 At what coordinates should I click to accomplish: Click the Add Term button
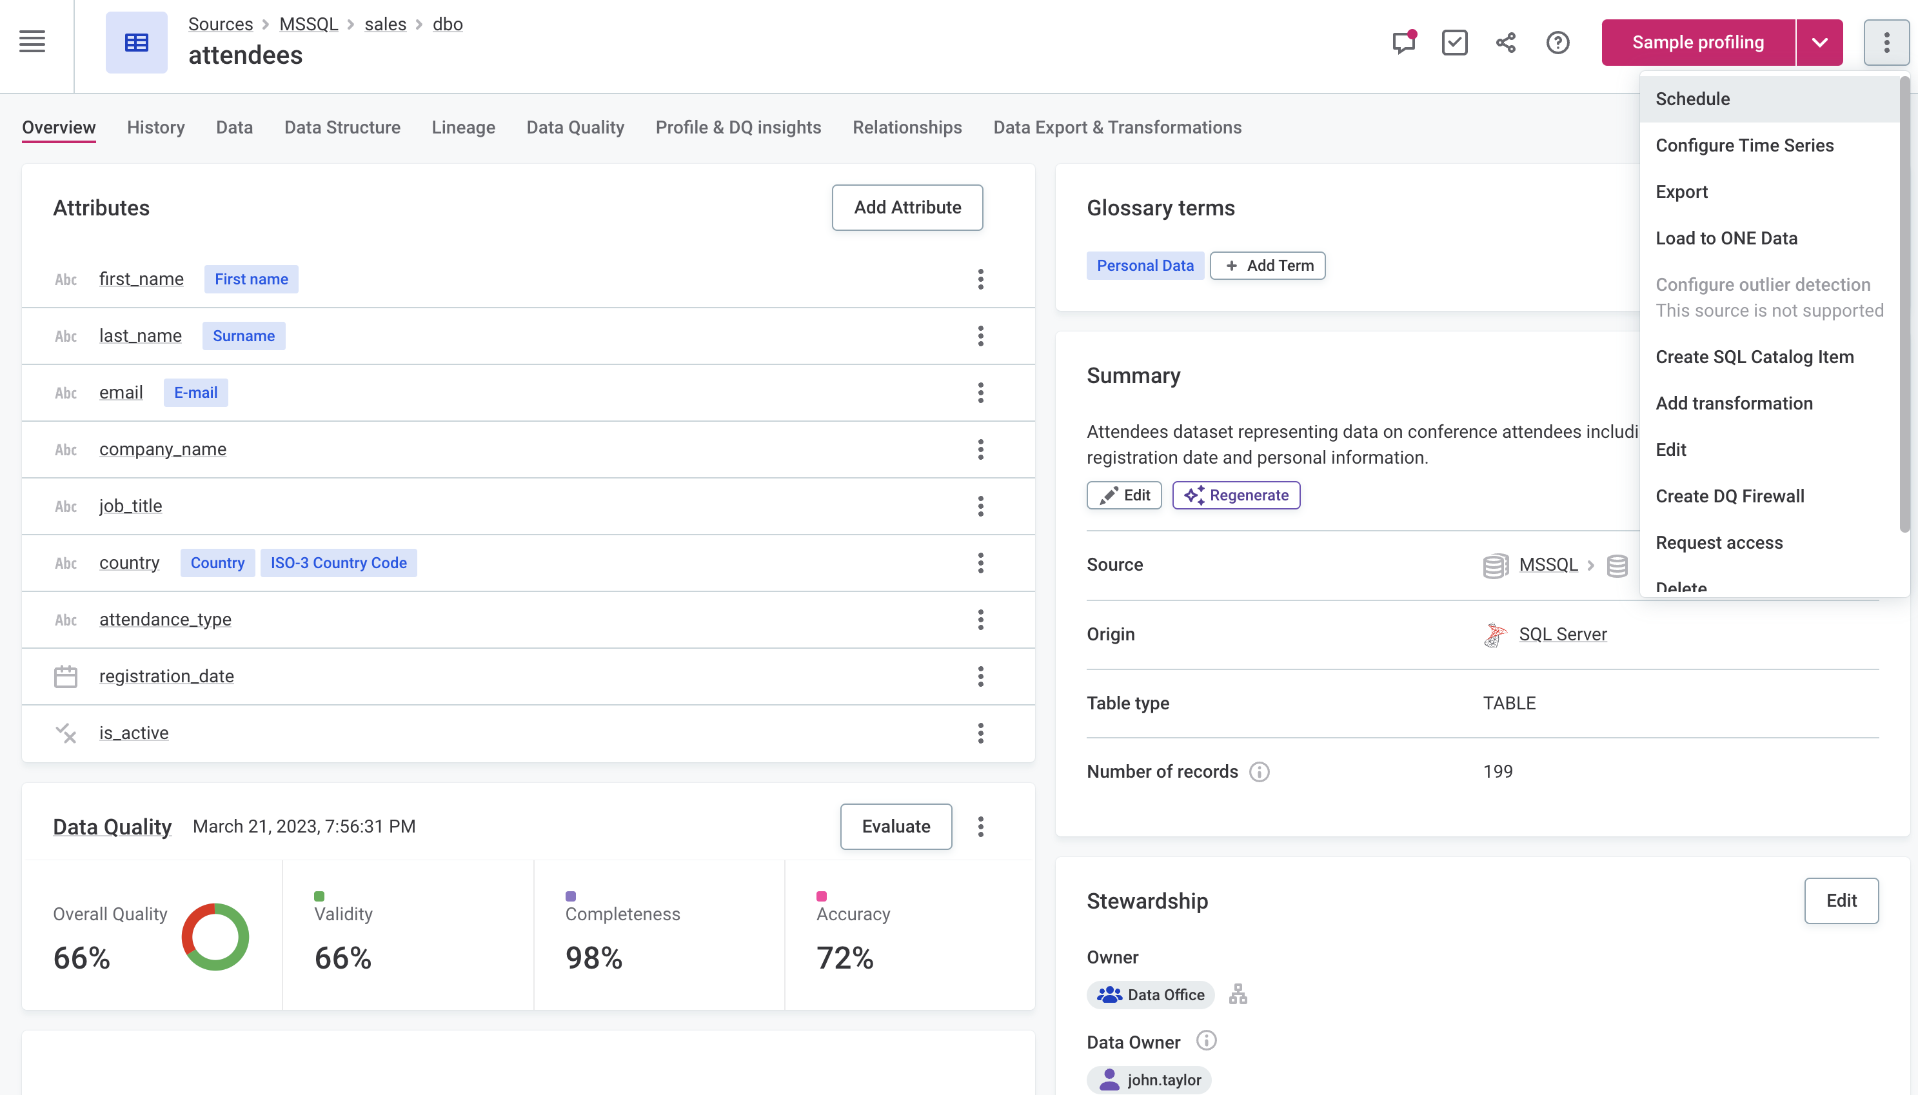point(1267,265)
